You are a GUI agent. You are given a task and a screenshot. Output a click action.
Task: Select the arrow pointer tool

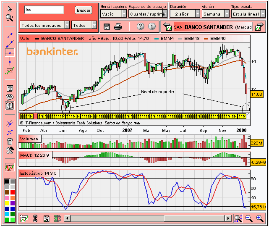point(10,9)
